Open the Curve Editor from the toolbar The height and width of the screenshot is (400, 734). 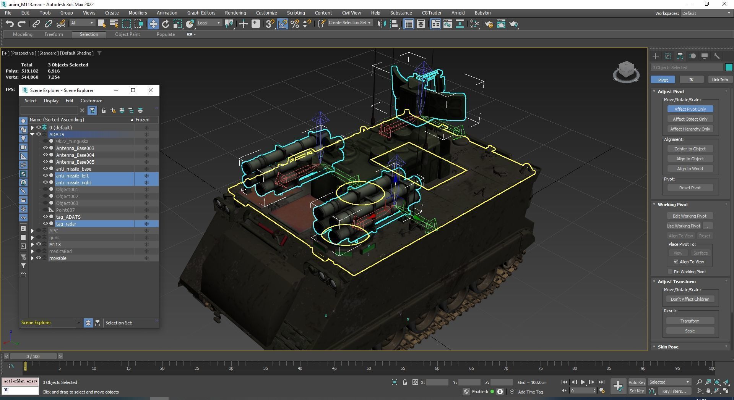(x=448, y=24)
